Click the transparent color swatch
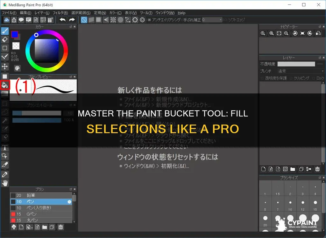 [x=16, y=46]
